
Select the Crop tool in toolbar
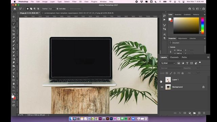point(14,31)
